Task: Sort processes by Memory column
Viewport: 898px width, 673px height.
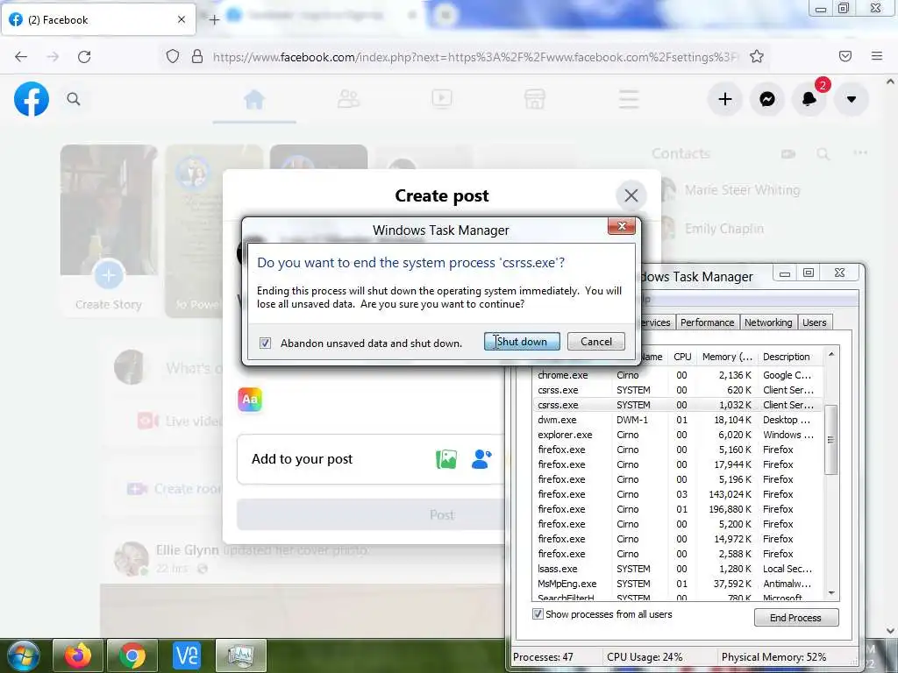Action: pyautogui.click(x=727, y=357)
